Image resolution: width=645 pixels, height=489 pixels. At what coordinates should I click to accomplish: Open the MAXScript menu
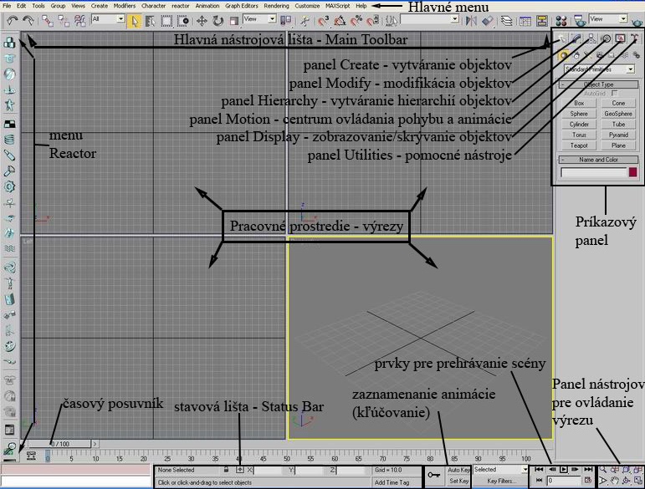coord(338,6)
